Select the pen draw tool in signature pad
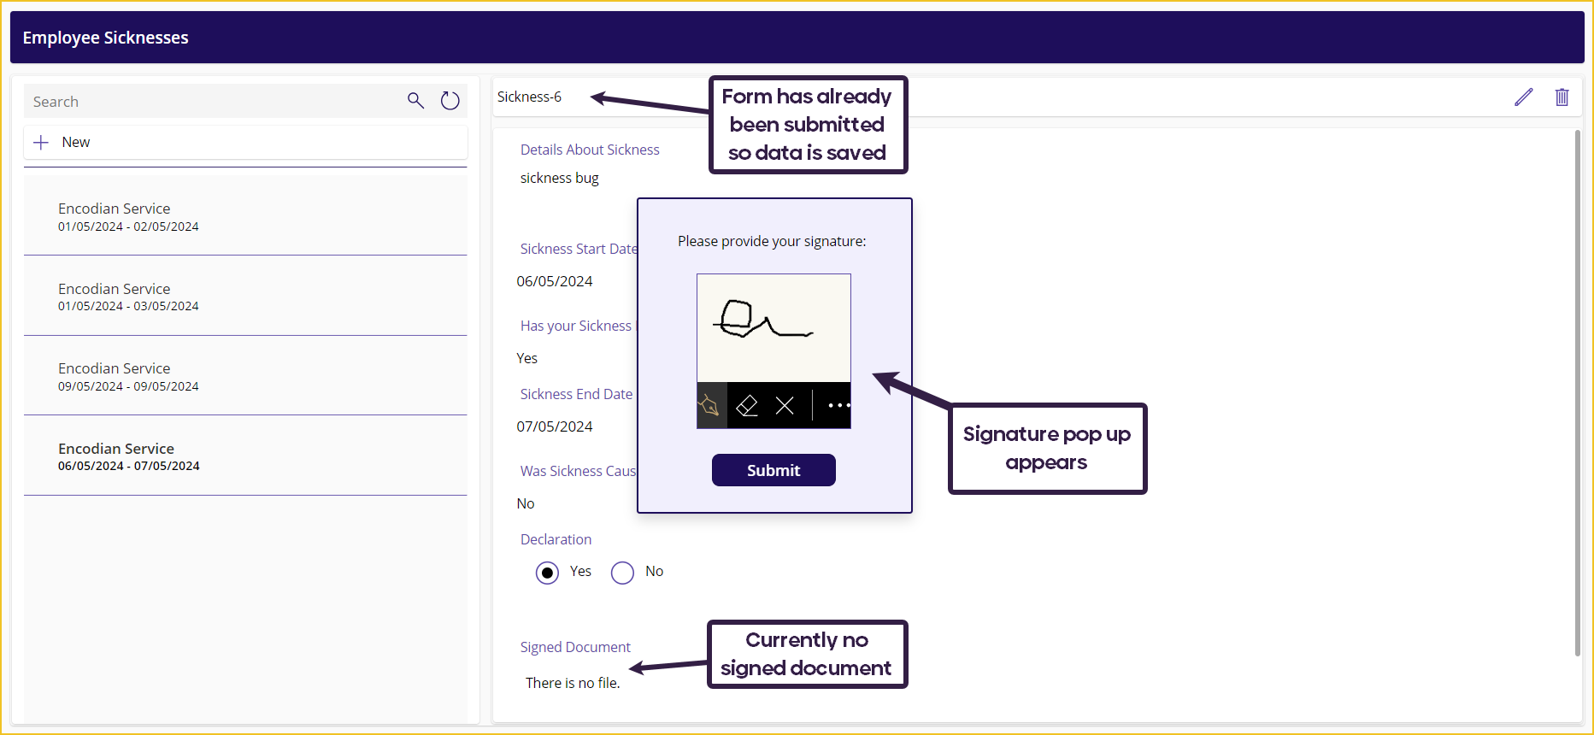The image size is (1594, 735). tap(711, 405)
